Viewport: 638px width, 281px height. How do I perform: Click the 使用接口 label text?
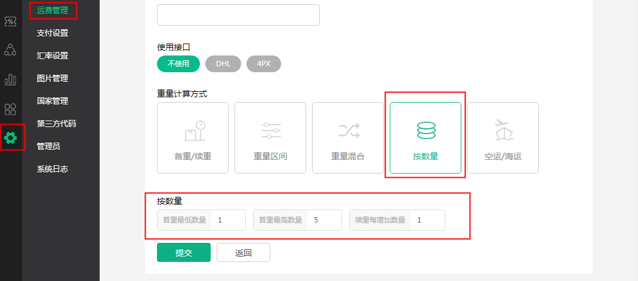click(x=174, y=47)
